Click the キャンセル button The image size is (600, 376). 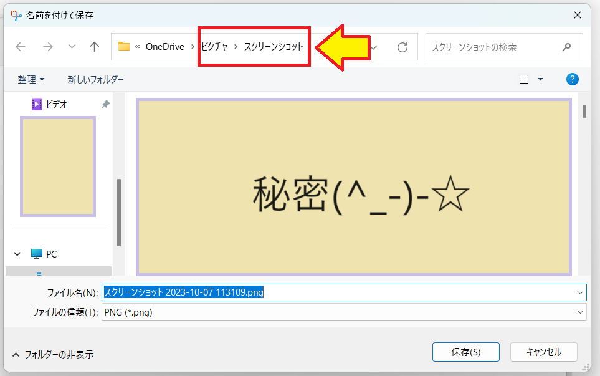pos(543,352)
